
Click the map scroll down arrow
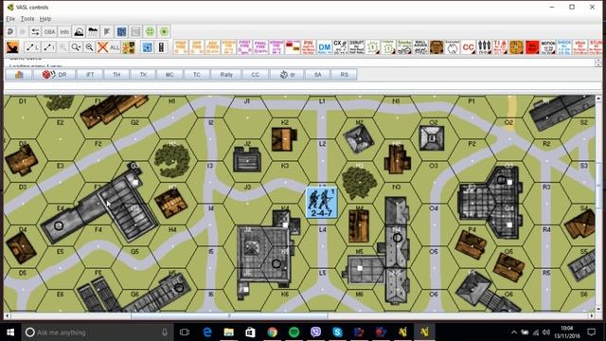tap(598, 309)
